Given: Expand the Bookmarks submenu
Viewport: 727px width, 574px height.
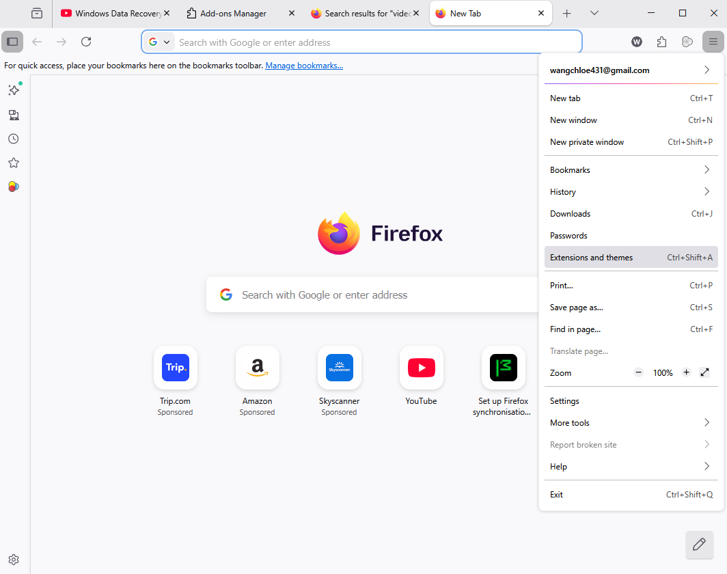Looking at the screenshot, I should click(x=630, y=169).
